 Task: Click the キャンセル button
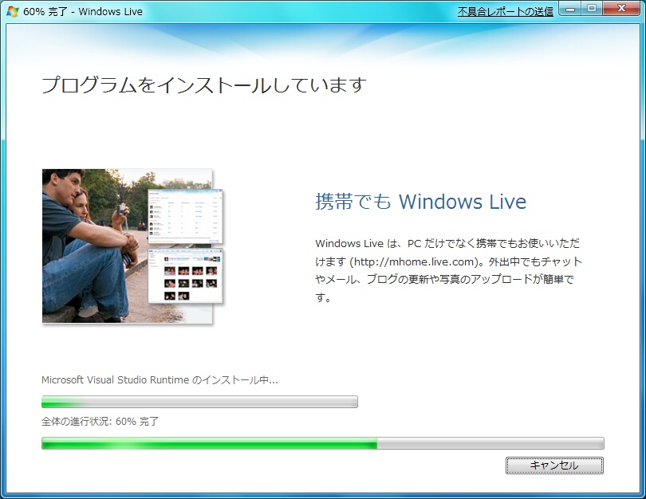pos(554,466)
